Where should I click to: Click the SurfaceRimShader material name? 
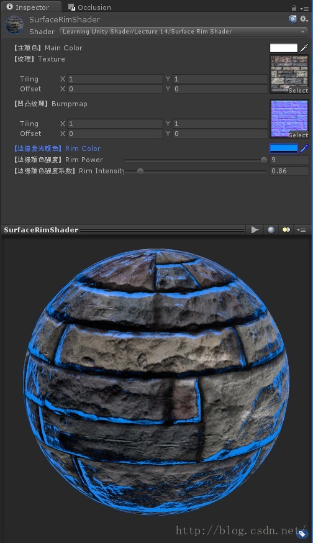click(65, 20)
